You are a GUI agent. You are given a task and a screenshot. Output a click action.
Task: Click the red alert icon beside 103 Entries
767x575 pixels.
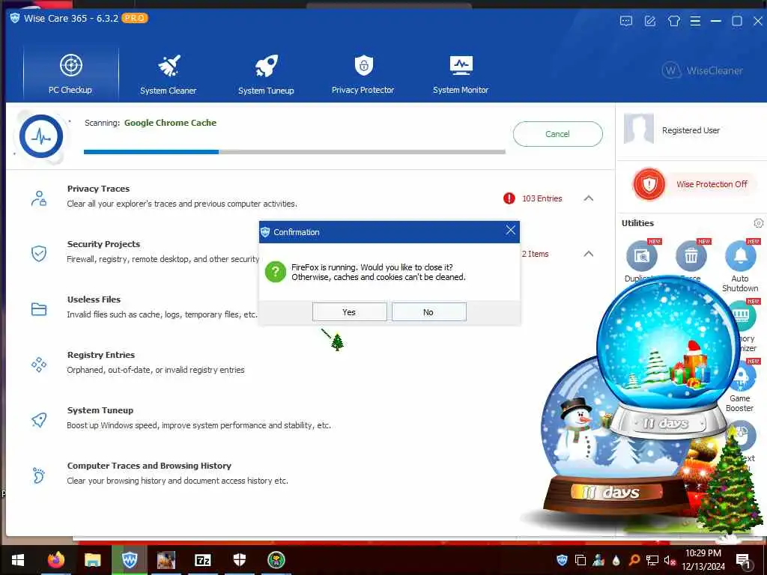pos(509,198)
